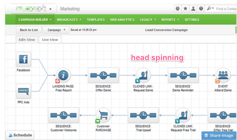Open the favorites star icon

[x=185, y=8]
